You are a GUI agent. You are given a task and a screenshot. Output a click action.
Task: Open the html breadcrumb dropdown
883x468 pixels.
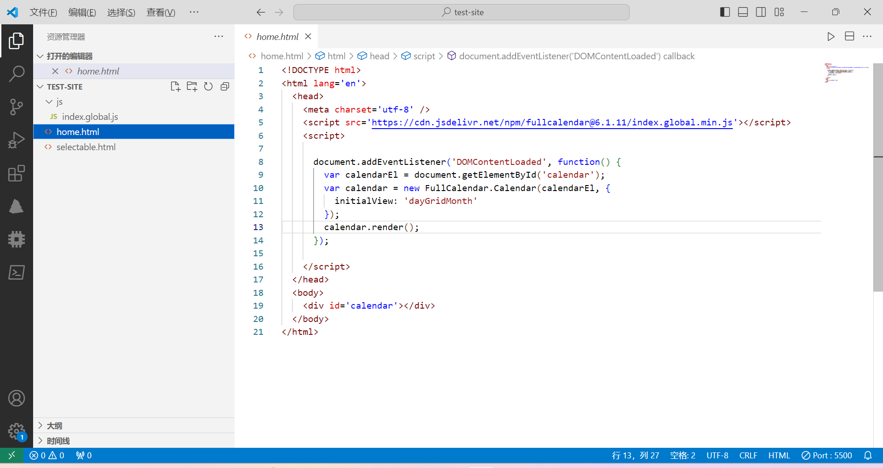click(330, 56)
